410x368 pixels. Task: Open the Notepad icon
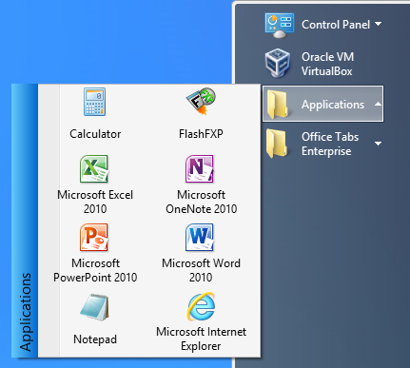click(x=94, y=307)
